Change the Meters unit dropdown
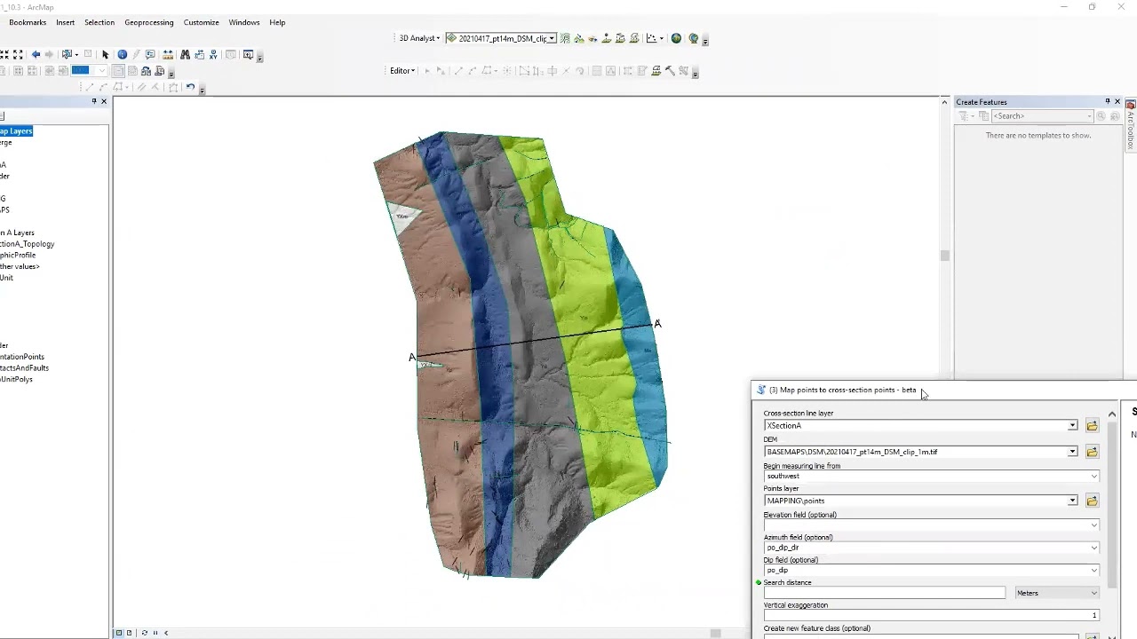This screenshot has width=1137, height=639. click(x=1057, y=593)
